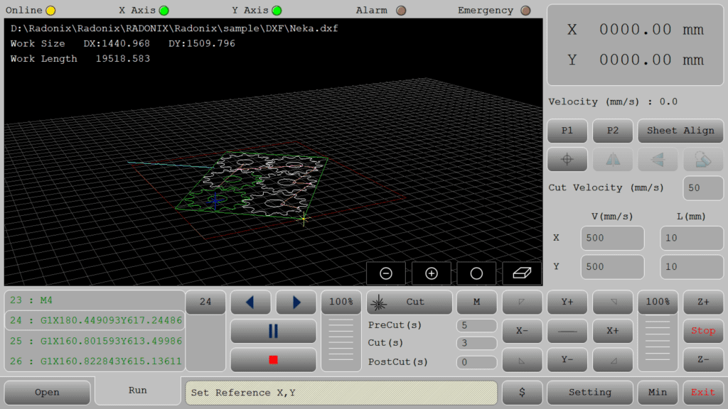728x409 pixels.
Task: Click the M mode button
Action: (476, 302)
